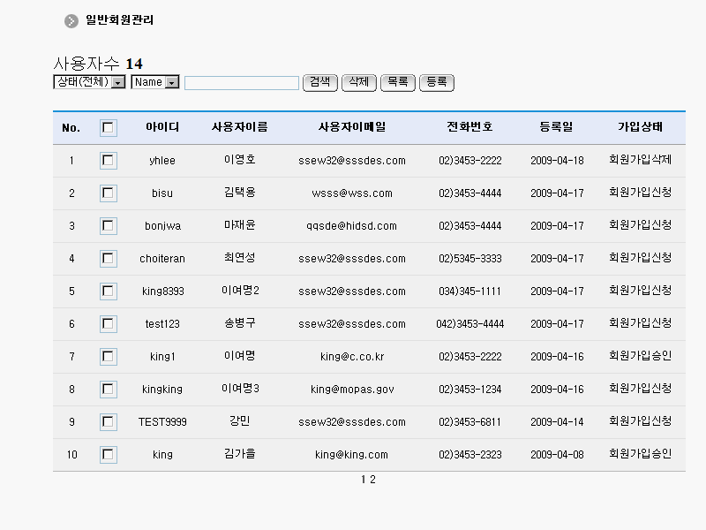Open user ID bonjwa entry
Viewport: 706px width, 530px height.
162,226
